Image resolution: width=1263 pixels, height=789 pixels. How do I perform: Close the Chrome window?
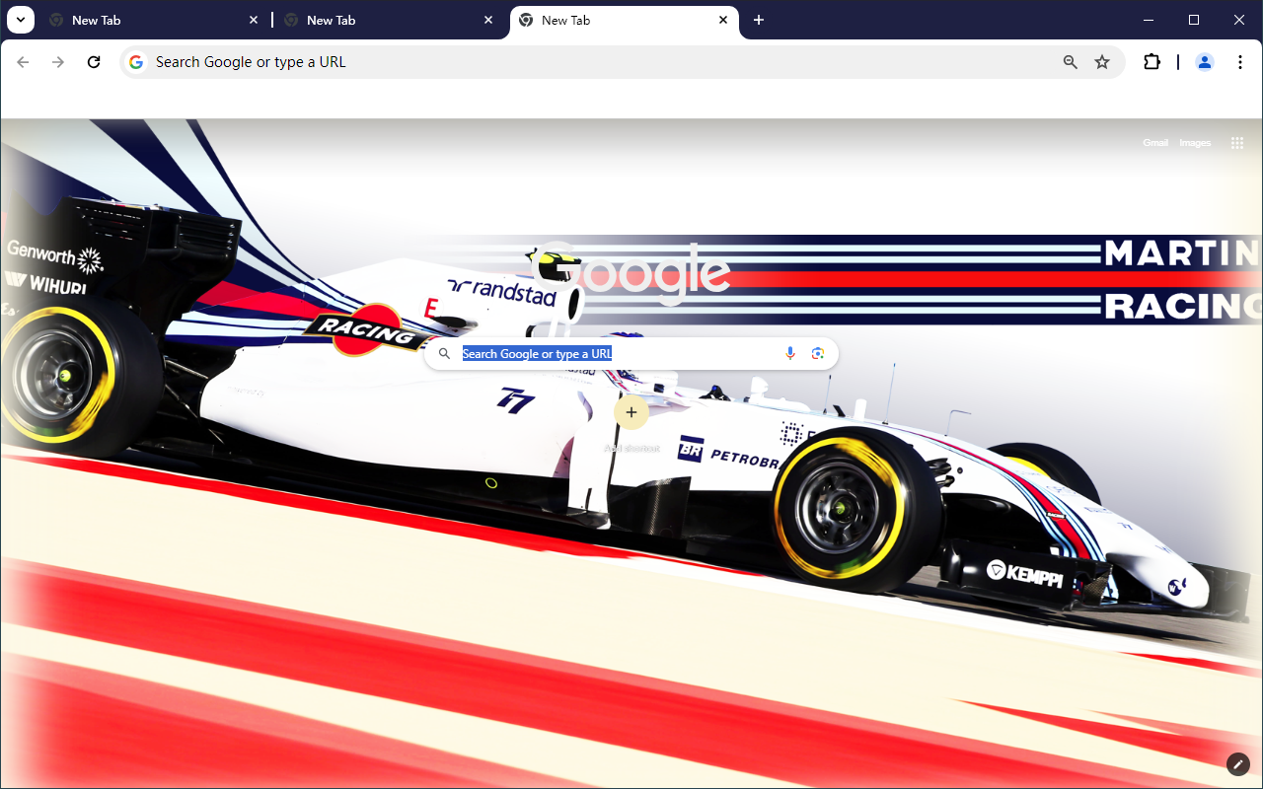point(1239,20)
